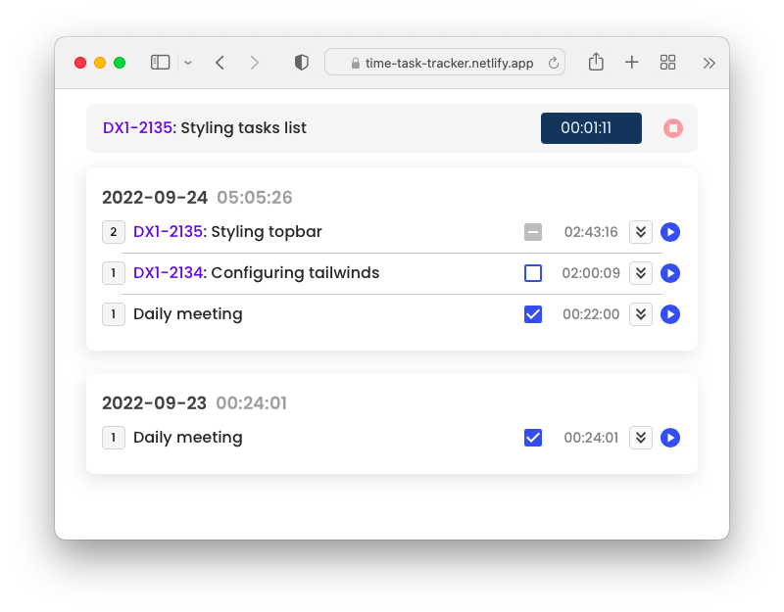Click the count badge of 00:22:00 Daily meeting
Screen dimensions: 784x612
tap(114, 314)
